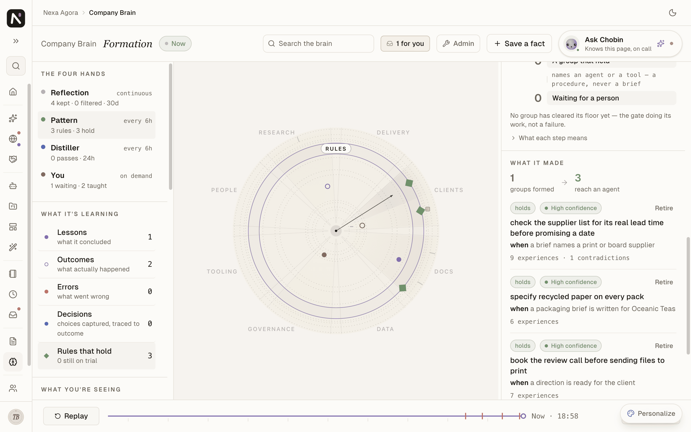Retire the book the review call rule
The width and height of the screenshot is (691, 432).
664,346
